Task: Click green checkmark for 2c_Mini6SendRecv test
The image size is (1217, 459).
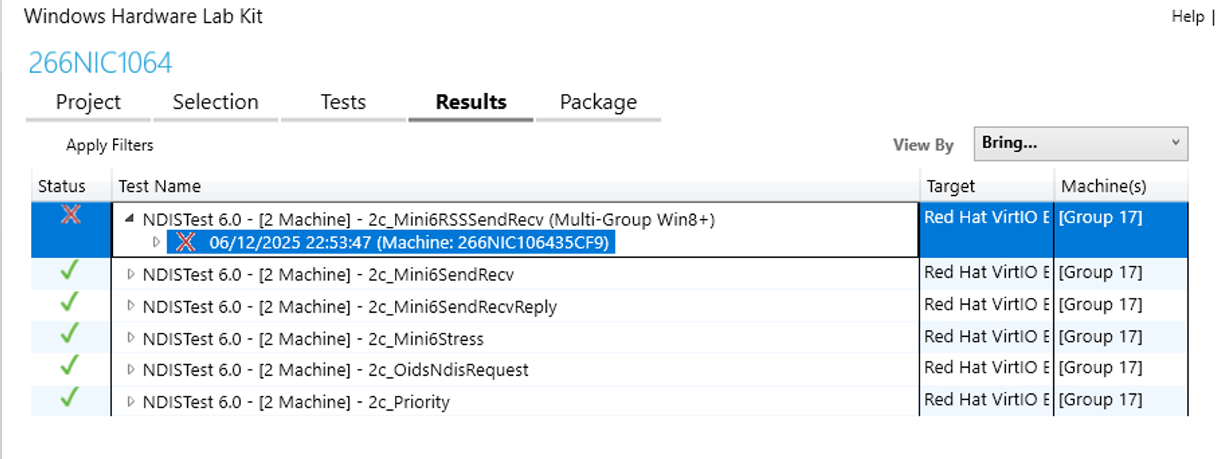Action: 69,270
